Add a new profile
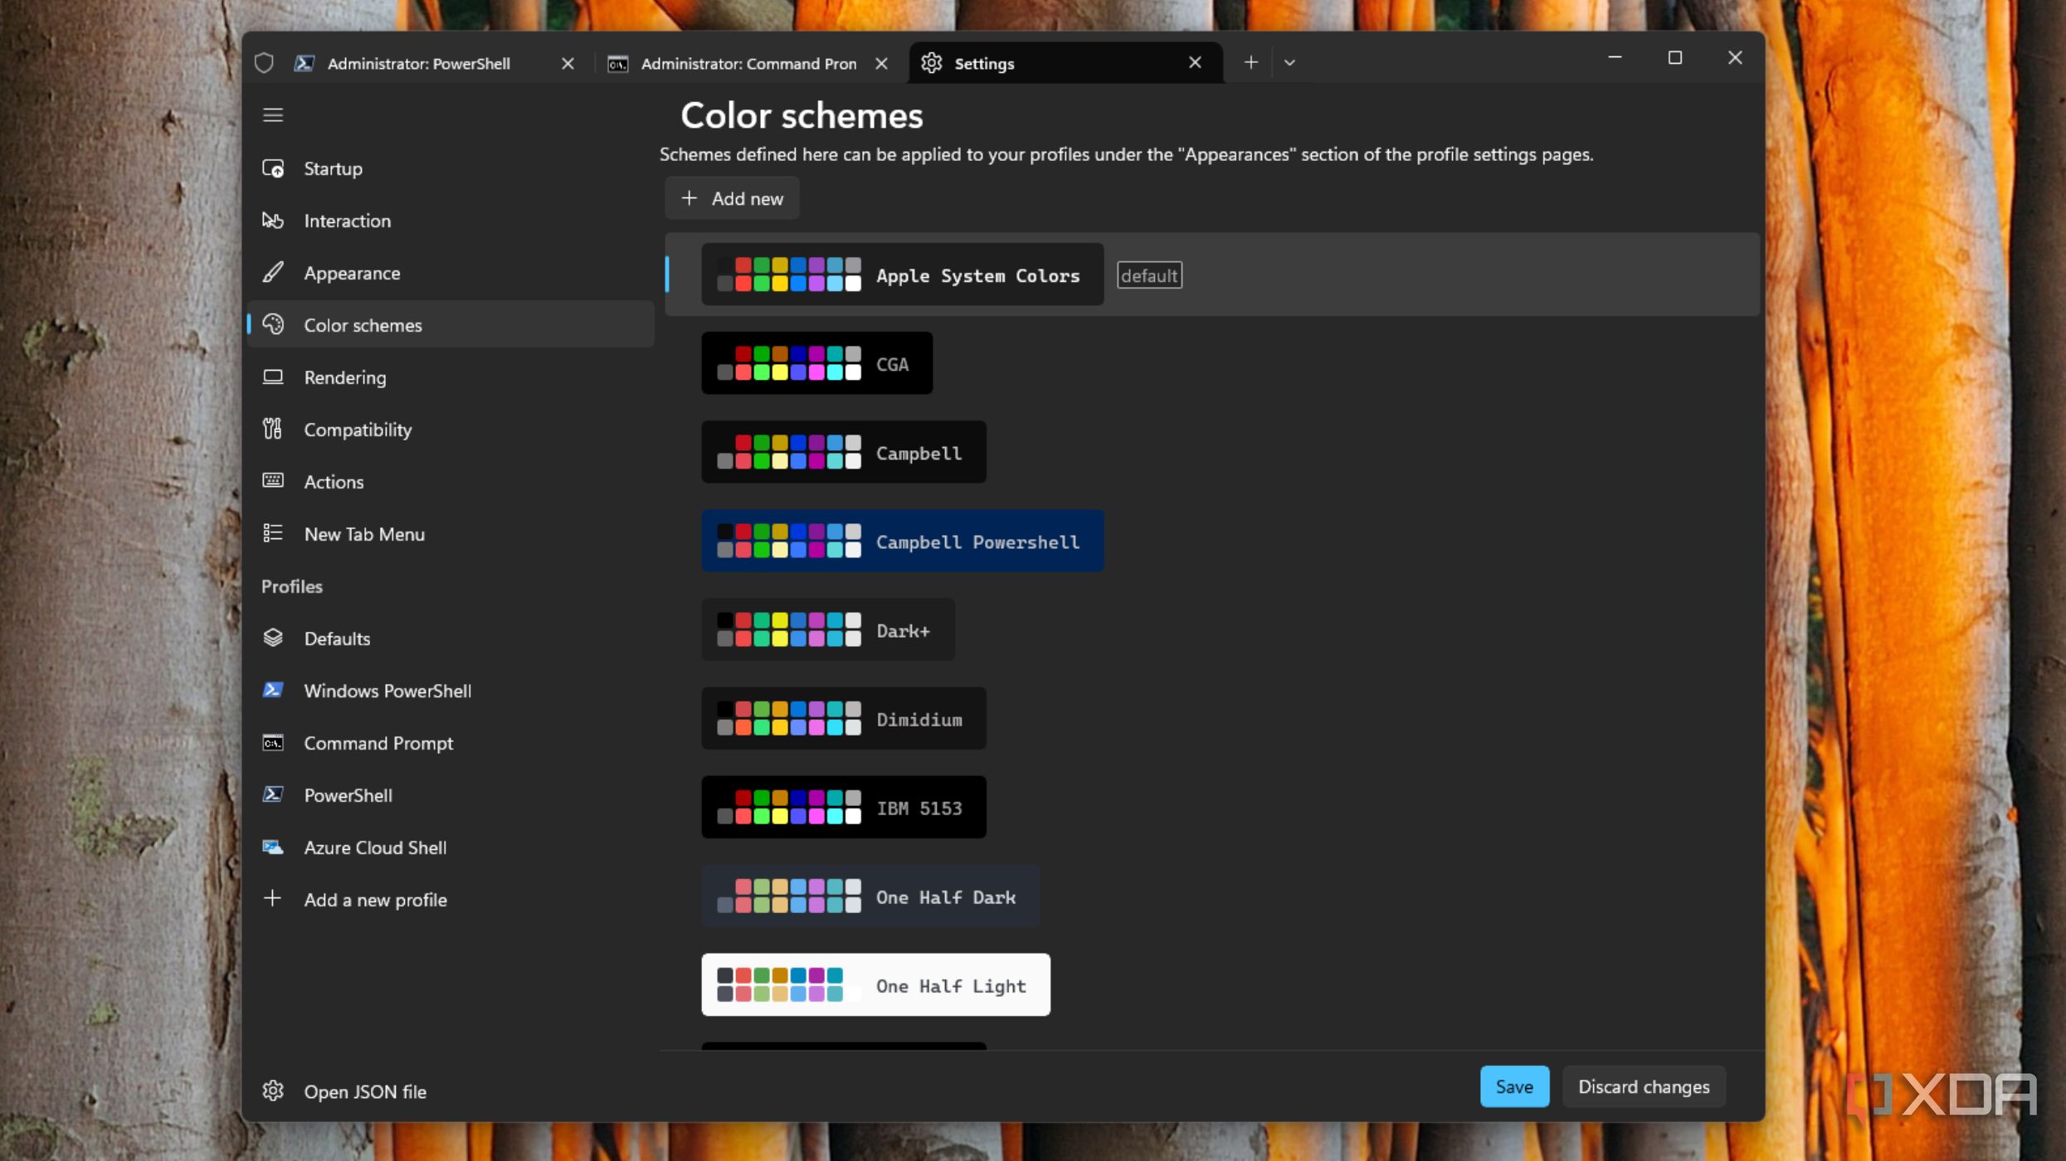The image size is (2066, 1161). pos(451,900)
